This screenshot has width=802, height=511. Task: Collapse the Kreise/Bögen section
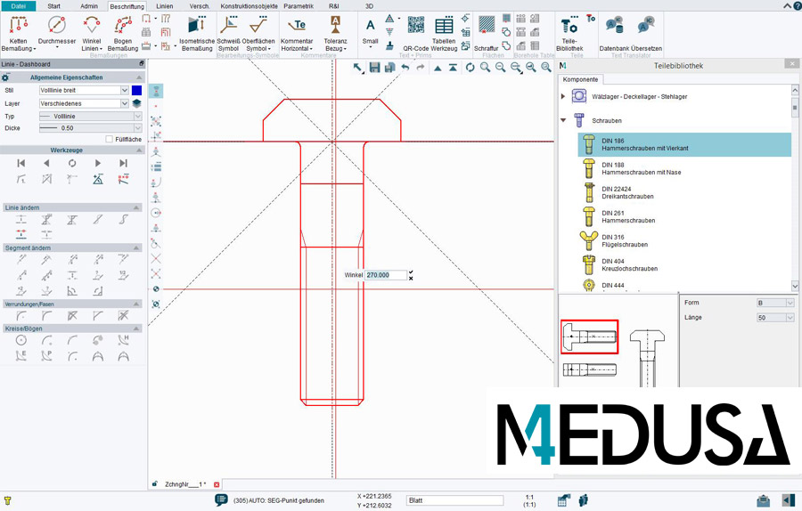coord(136,328)
